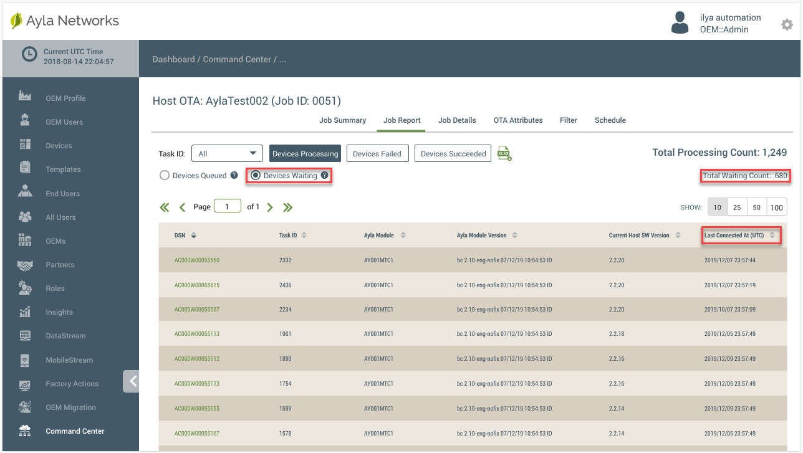803x453 pixels.
Task: Sort by Last Connected At column
Action: [x=772, y=236]
